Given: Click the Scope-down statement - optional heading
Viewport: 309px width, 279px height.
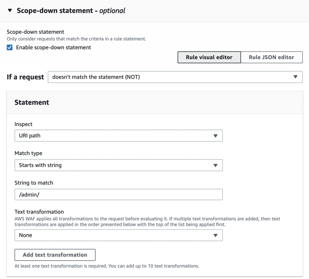Looking at the screenshot, I should pyautogui.click(x=71, y=11).
